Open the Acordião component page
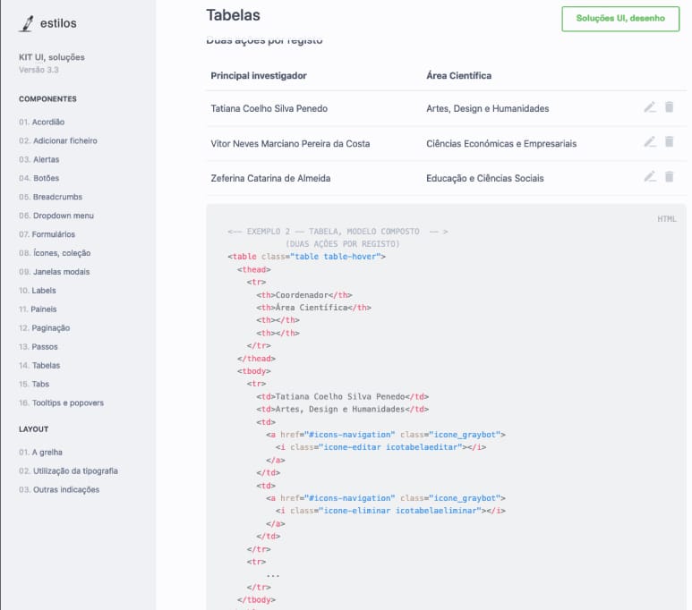The height and width of the screenshot is (610, 692). (x=41, y=122)
